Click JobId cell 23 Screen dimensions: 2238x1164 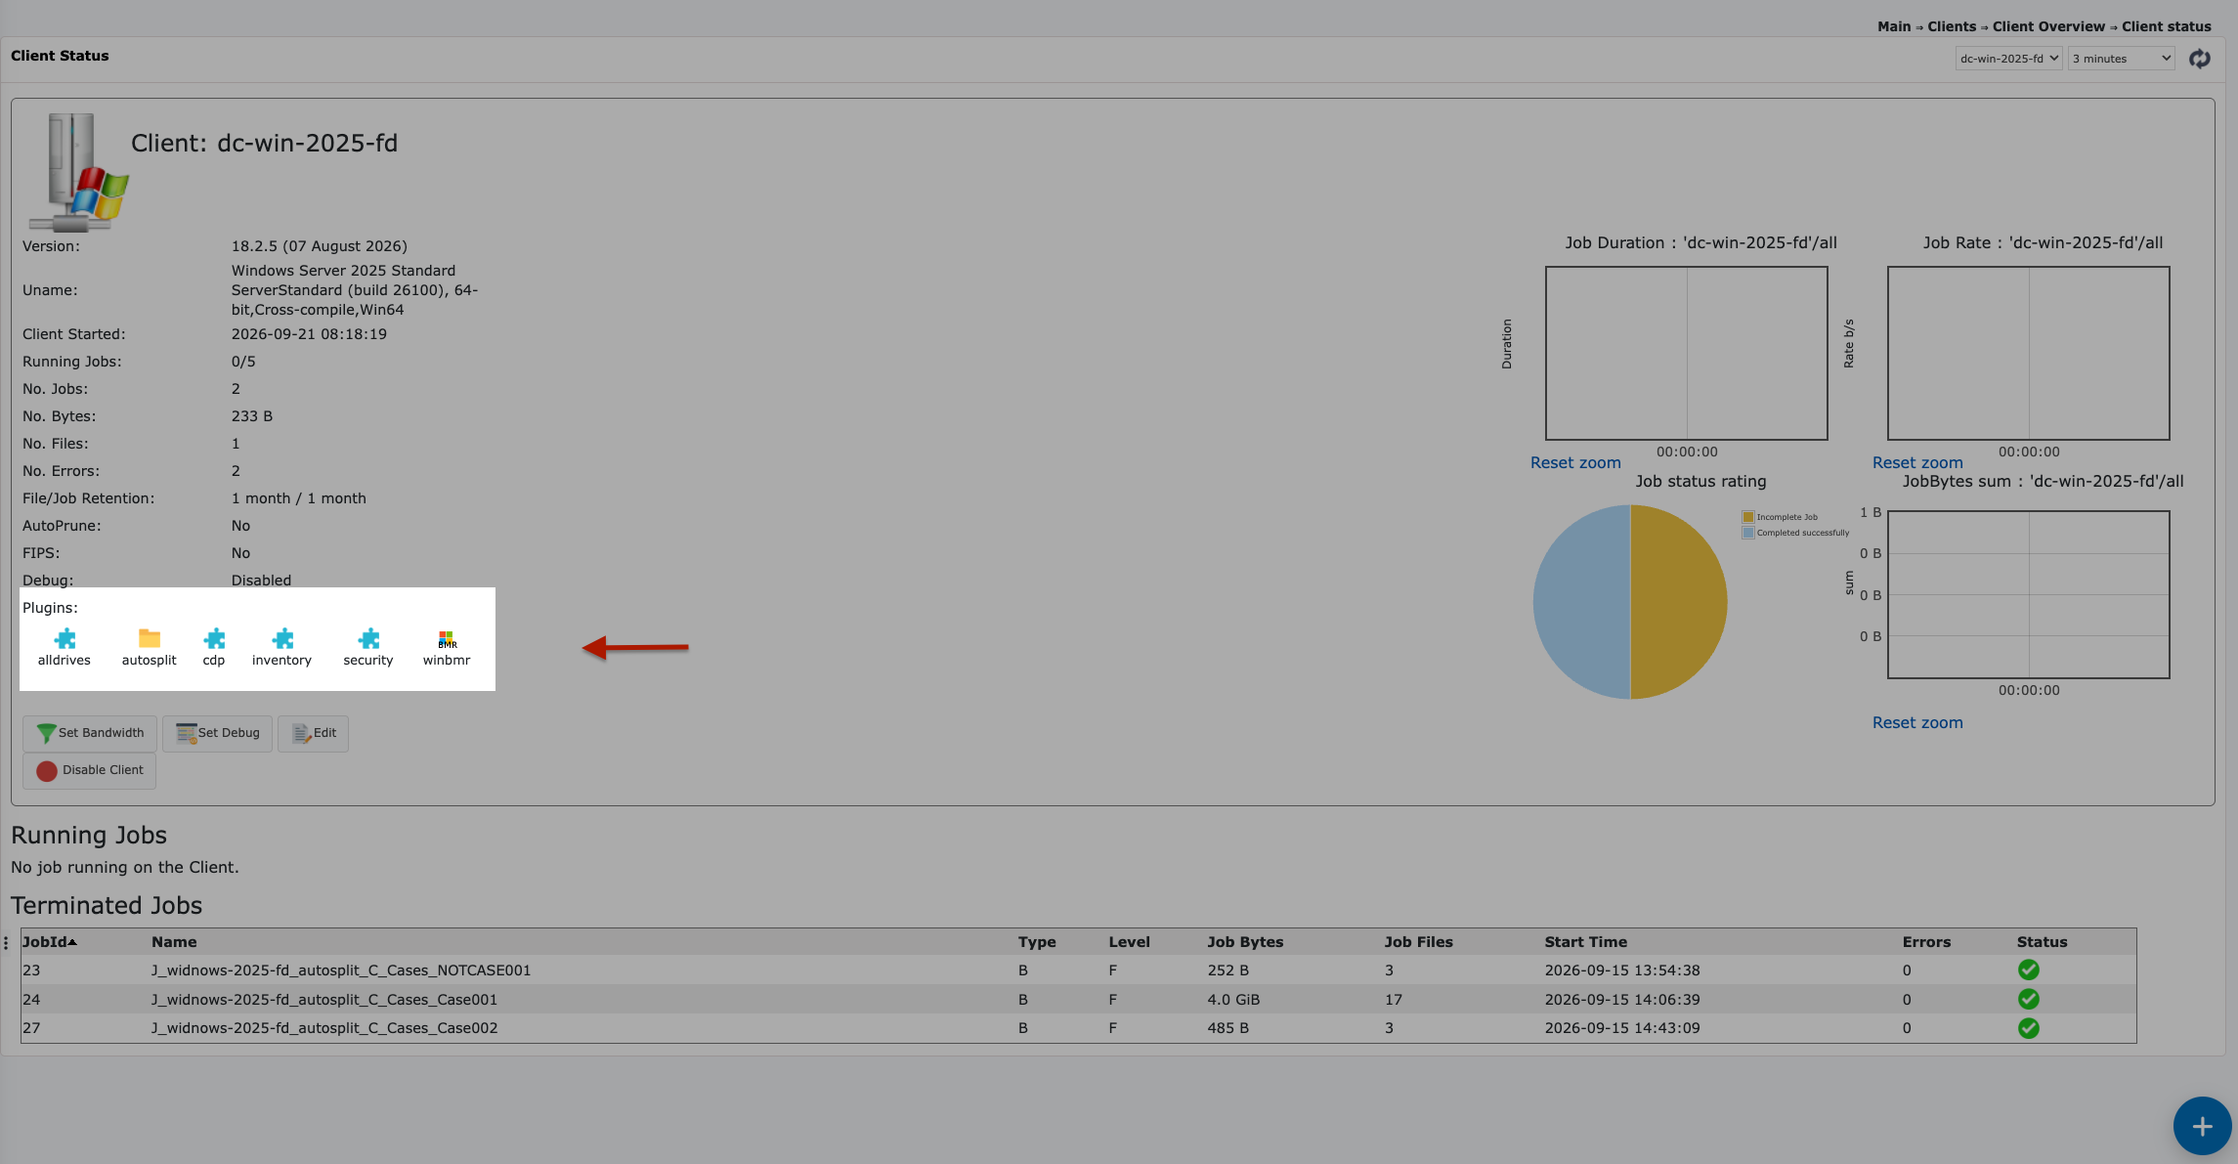31,970
